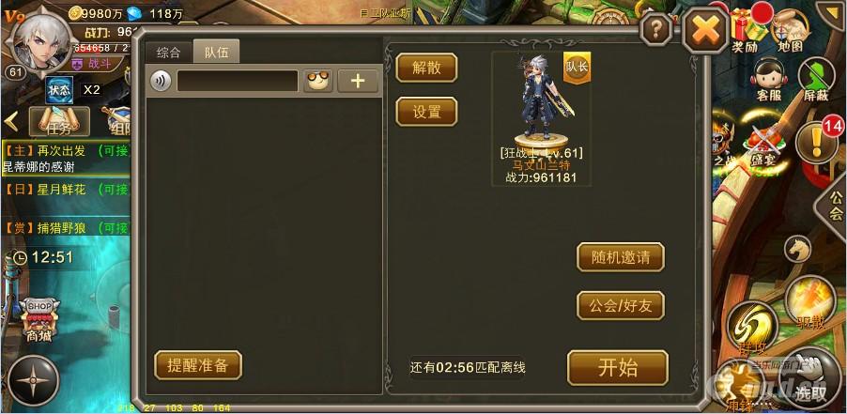
Task: Collapse quest panel with left arrow
Action: (x=11, y=121)
